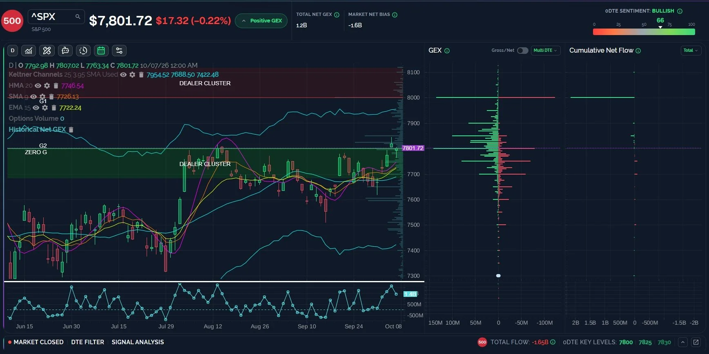Toggle HMA 20 visibility eye

(38, 86)
